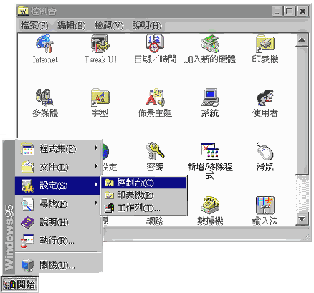Choose 工作列(T)... in the submenu
Screen dimensions: 314x293
[x=144, y=208]
